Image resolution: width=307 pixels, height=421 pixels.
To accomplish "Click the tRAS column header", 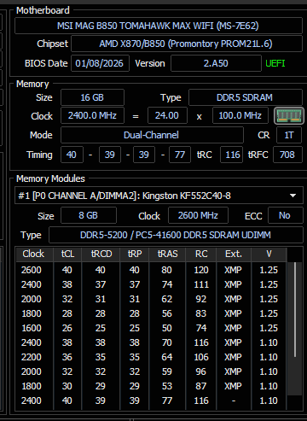I will (167, 254).
